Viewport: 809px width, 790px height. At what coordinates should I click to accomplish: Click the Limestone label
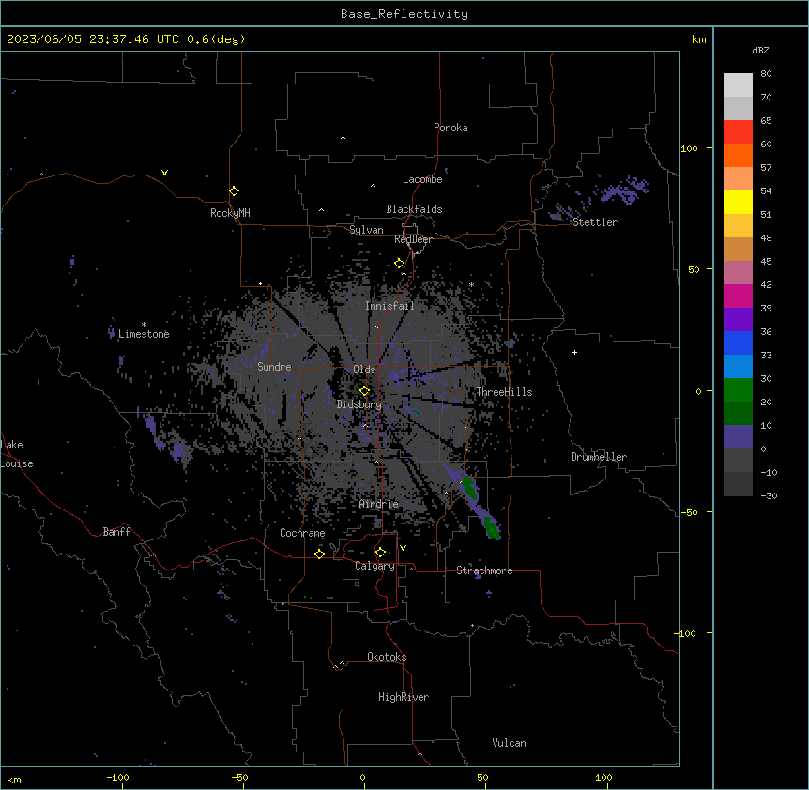click(144, 334)
